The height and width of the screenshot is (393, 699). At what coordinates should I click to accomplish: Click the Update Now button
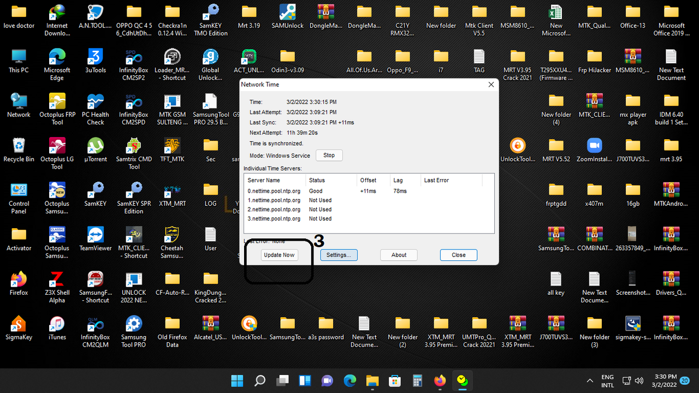(279, 255)
